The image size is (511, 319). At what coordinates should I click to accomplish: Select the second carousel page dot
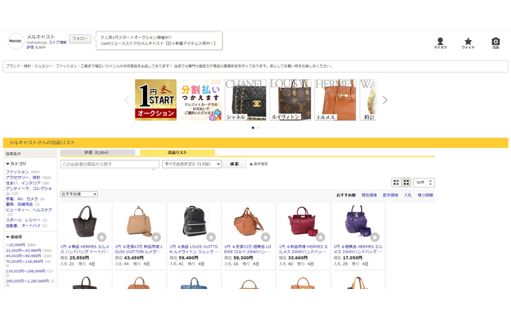(x=259, y=128)
